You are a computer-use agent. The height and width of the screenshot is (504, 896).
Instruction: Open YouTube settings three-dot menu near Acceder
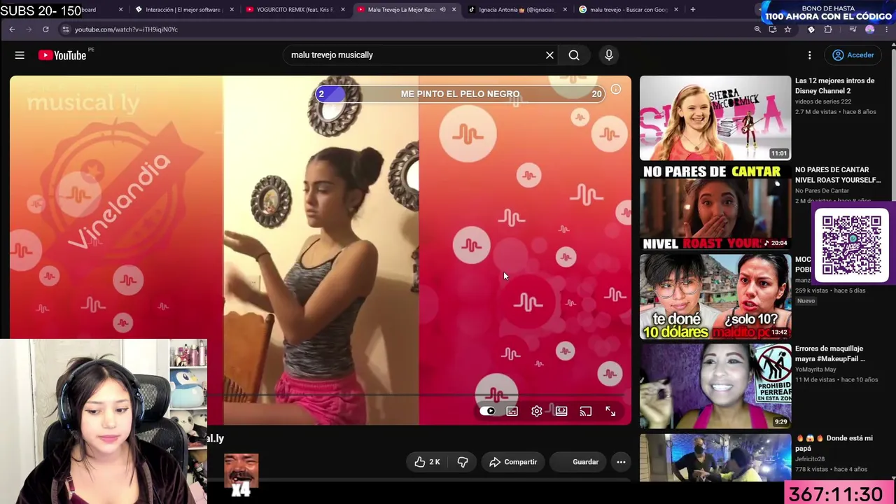[x=810, y=55]
